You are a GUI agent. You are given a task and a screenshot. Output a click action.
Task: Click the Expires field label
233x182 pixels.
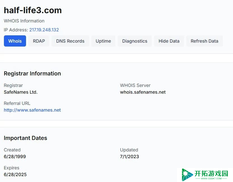coord(11,168)
